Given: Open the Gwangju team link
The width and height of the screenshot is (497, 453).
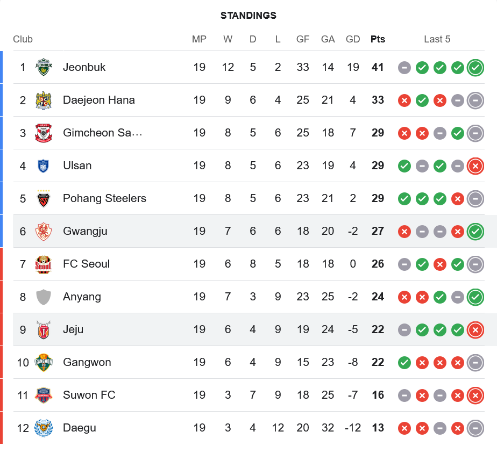Looking at the screenshot, I should click(85, 231).
